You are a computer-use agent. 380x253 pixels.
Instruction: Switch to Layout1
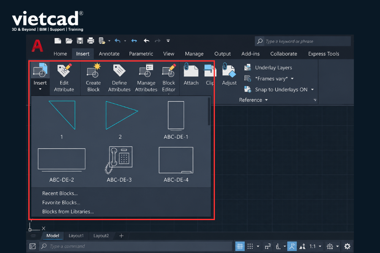[x=76, y=236]
